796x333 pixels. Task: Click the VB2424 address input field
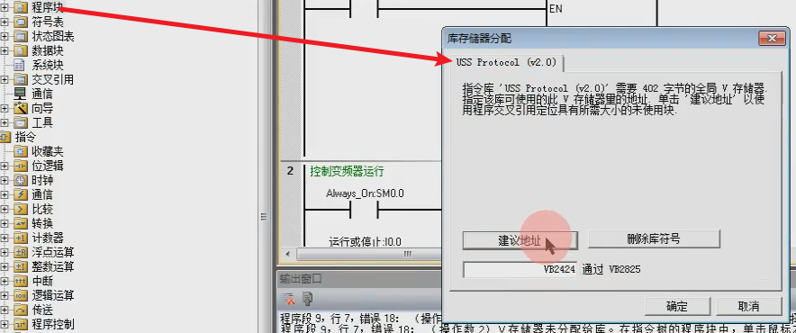(x=520, y=269)
